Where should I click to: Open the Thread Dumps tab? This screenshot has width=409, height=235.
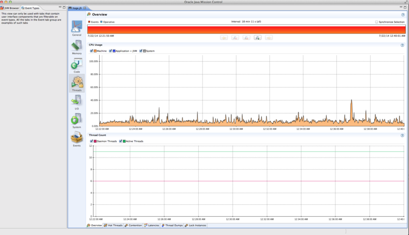pos(172,225)
